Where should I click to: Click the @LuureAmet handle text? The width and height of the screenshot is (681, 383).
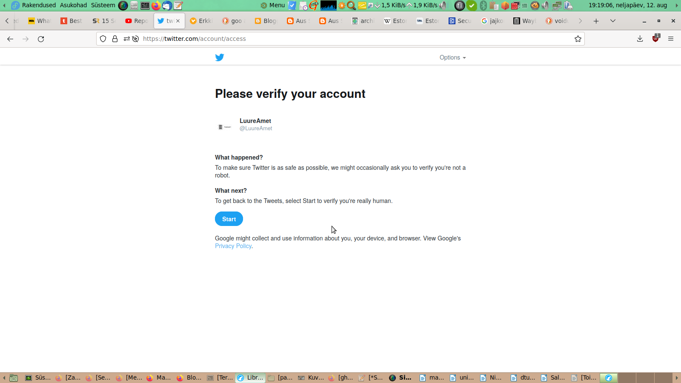coord(256,129)
